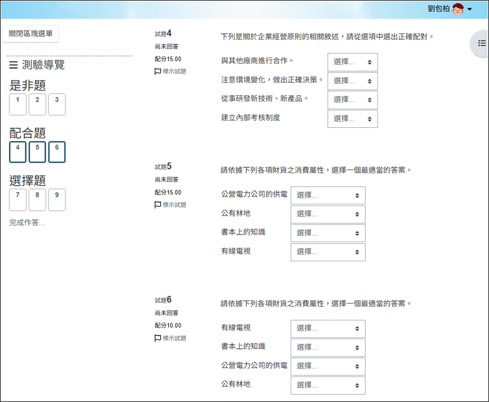This screenshot has height=402, width=489.
Task: Go to question 1 in navigation
Action: coord(17,104)
